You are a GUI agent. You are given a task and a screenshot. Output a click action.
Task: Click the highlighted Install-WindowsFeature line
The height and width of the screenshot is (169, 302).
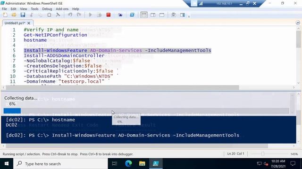click(117, 51)
